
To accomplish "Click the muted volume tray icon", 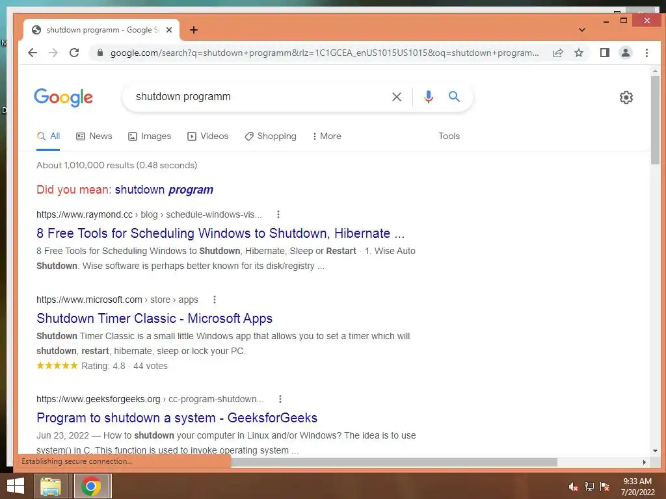I will coord(574,487).
